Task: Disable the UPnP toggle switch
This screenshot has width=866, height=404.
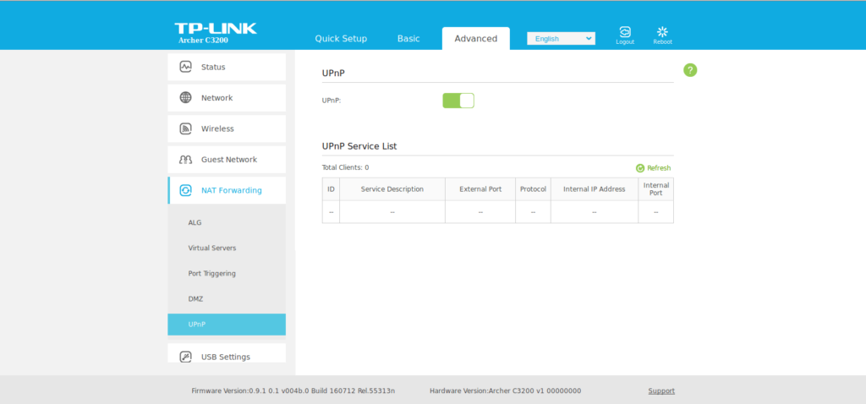Action: (458, 101)
